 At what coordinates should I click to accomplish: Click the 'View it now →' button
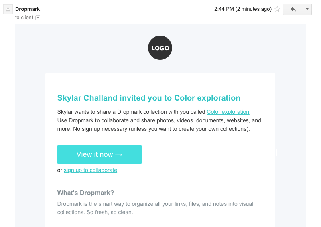tap(100, 154)
